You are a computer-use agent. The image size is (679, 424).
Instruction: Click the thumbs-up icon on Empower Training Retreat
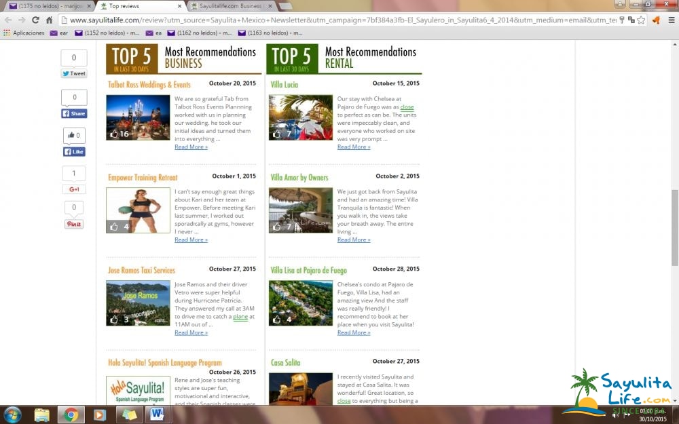[x=114, y=227]
